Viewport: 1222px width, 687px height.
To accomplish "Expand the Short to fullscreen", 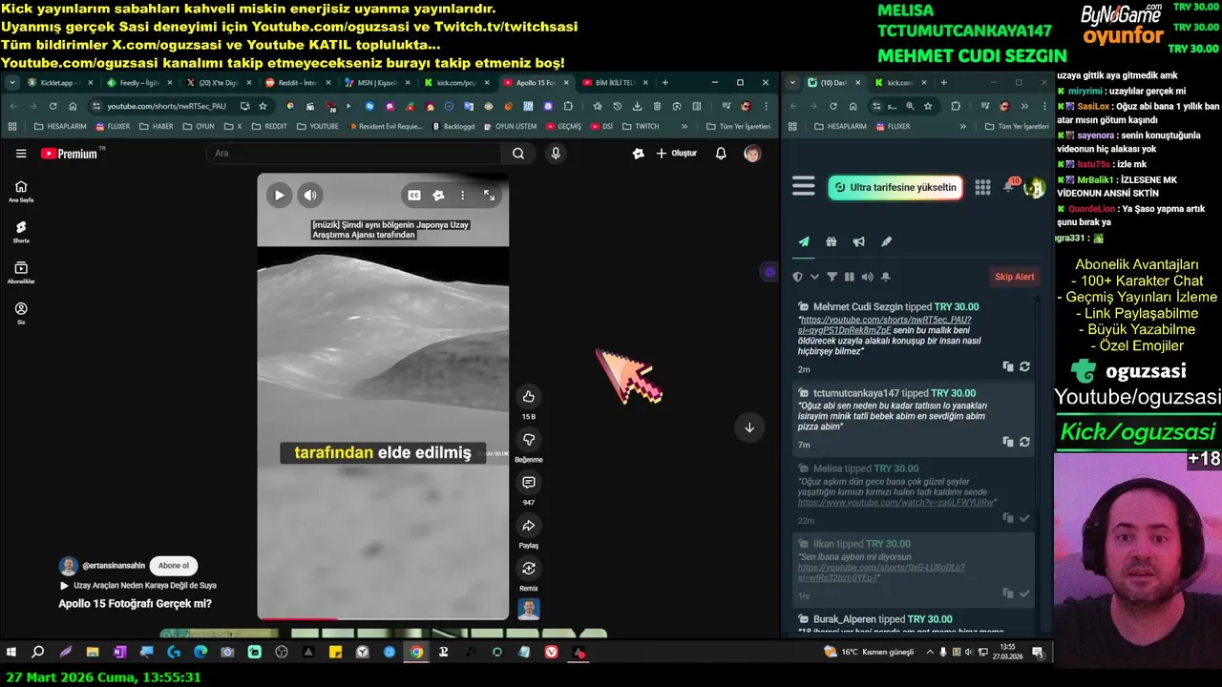I will [489, 196].
